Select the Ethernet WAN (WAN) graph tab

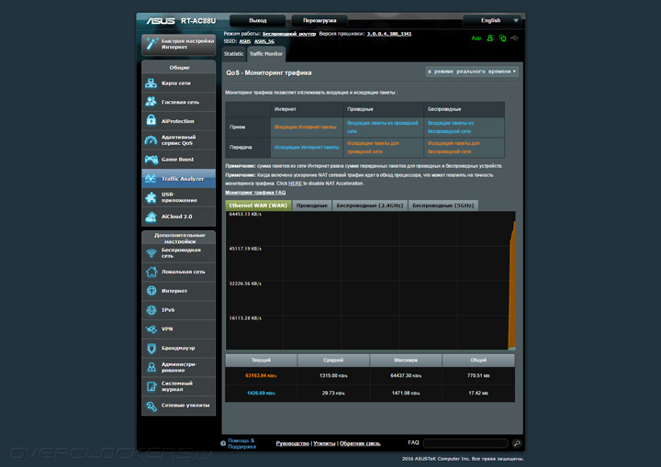click(258, 206)
